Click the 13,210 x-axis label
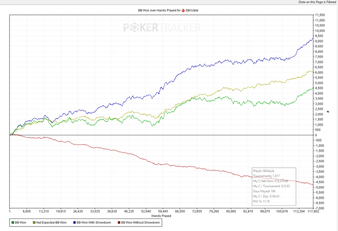The image size is (338, 231). [x=44, y=211]
